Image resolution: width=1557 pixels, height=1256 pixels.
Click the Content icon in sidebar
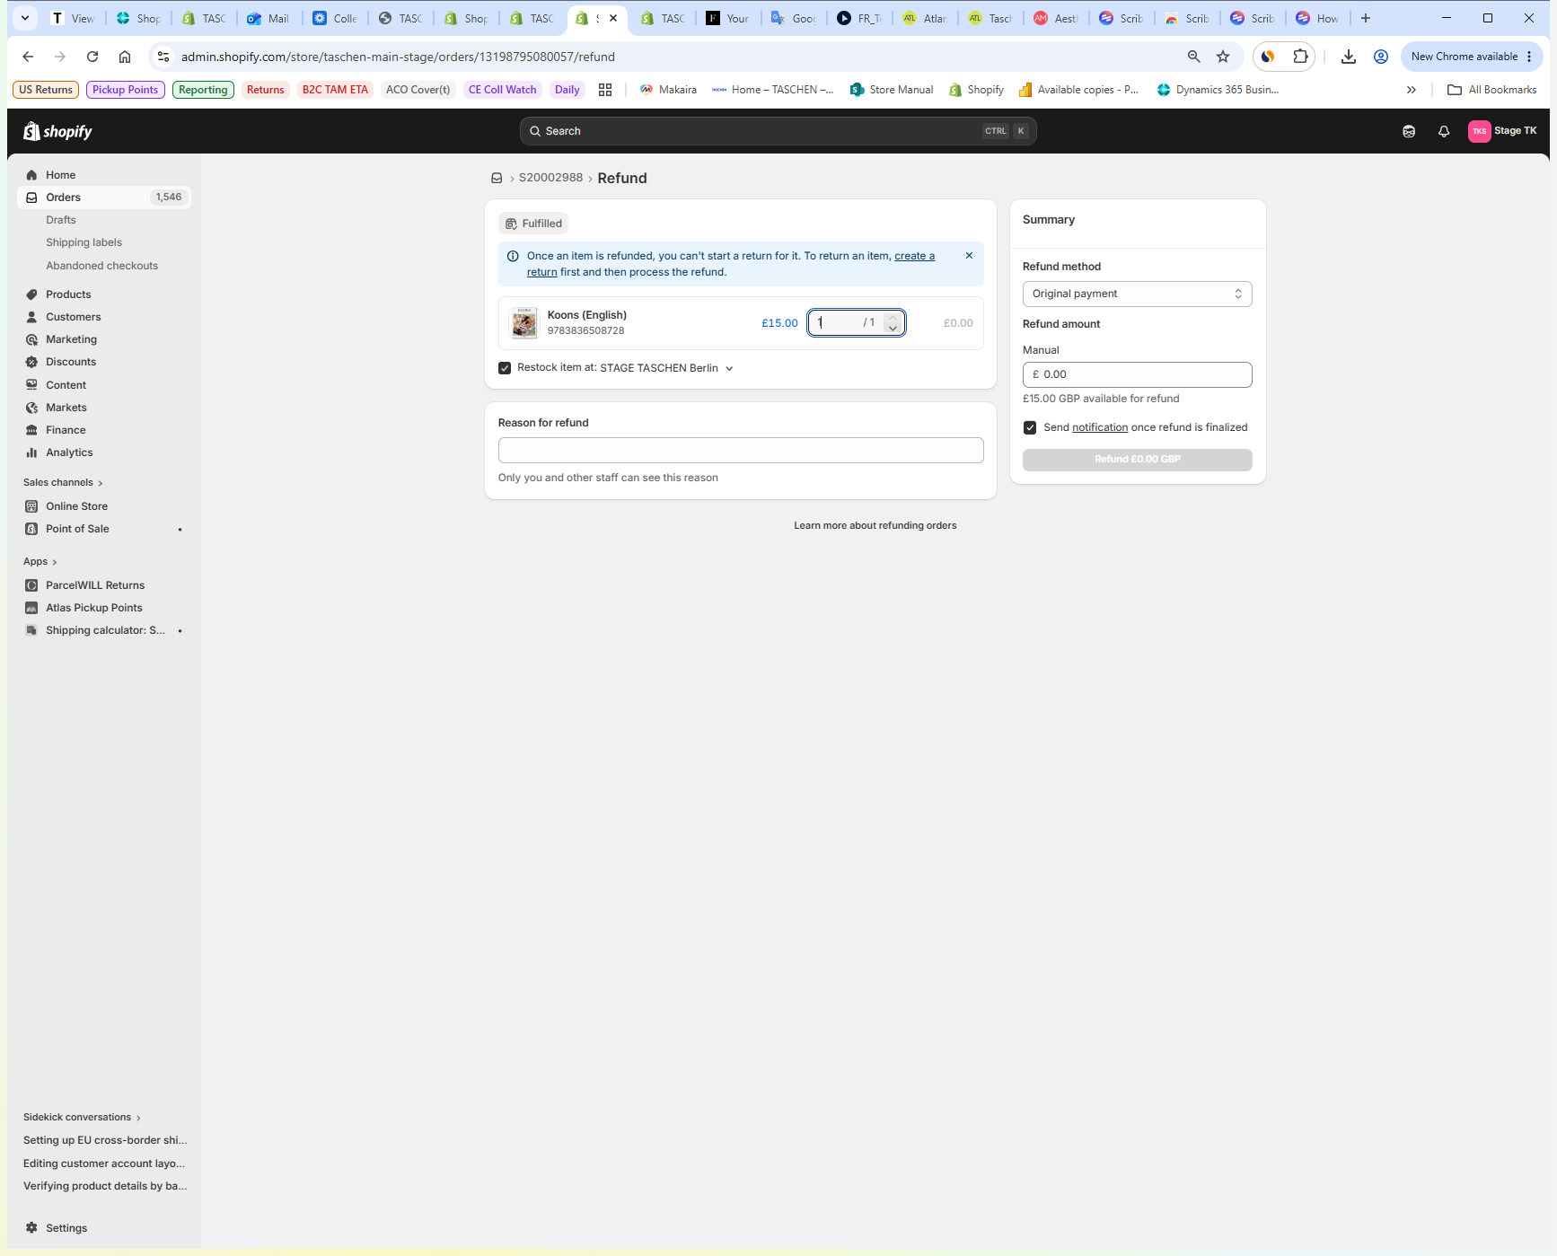click(x=31, y=385)
